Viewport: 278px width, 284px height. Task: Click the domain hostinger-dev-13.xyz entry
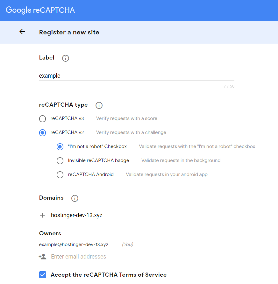[x=76, y=215]
